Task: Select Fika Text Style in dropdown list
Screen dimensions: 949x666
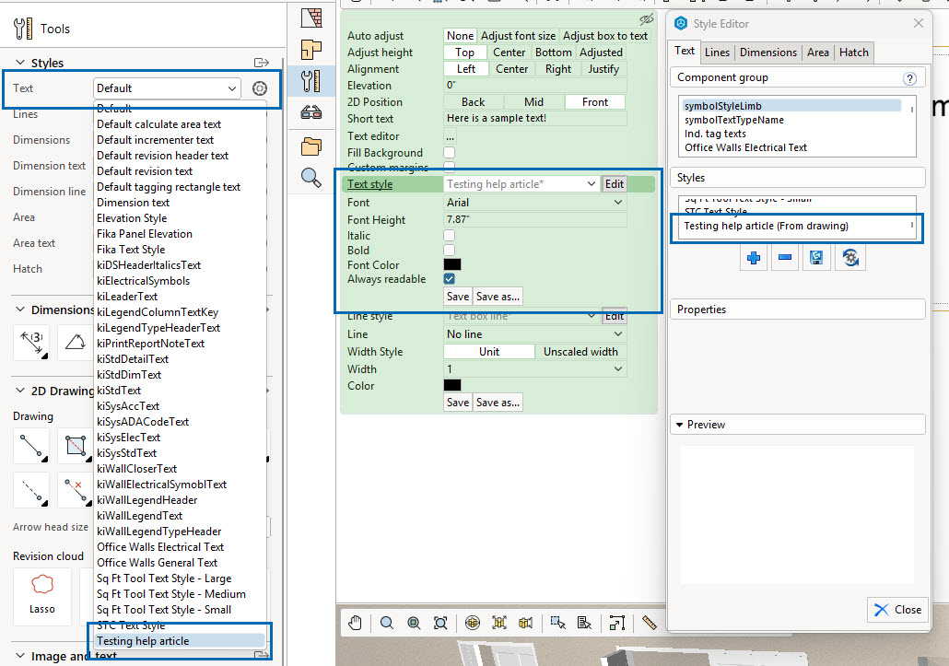Action: point(181,250)
